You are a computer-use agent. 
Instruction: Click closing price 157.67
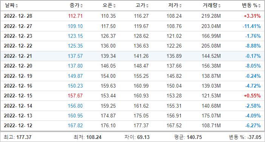coord(75,96)
